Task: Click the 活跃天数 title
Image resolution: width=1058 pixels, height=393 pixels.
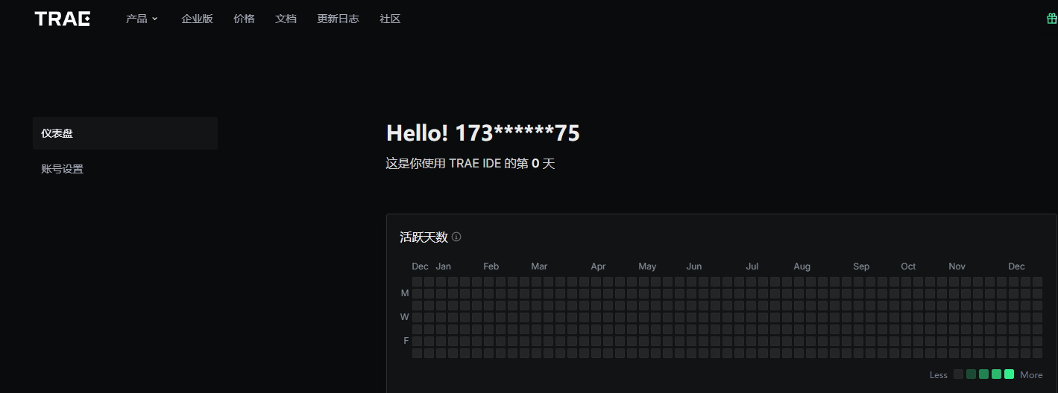Action: tap(423, 237)
